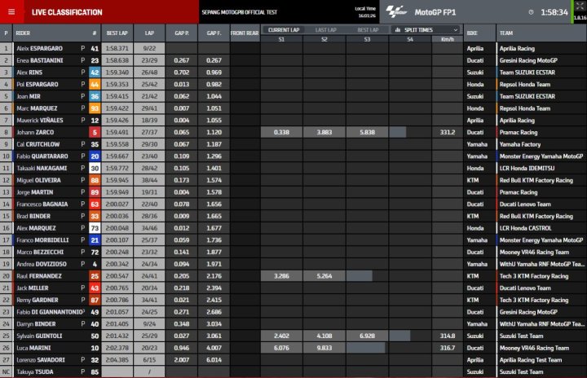Select rider Andrea DOVIZIOSO
Screen dimensions: 587x378
(x=42, y=264)
